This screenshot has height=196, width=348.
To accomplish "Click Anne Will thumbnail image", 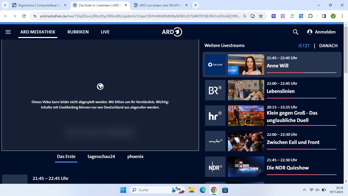I will click(x=246, y=65).
